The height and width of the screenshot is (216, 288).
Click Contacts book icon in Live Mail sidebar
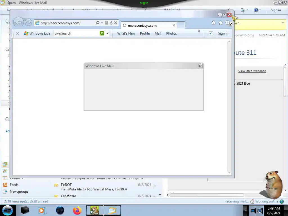point(5,178)
